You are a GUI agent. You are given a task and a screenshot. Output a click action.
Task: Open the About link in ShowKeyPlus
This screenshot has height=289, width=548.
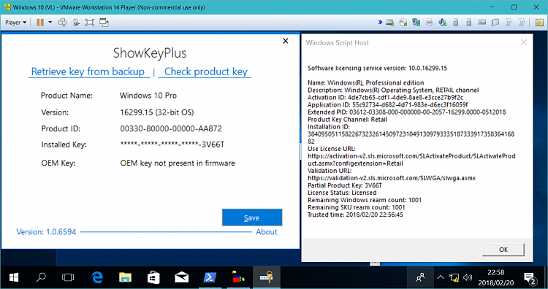(x=266, y=232)
